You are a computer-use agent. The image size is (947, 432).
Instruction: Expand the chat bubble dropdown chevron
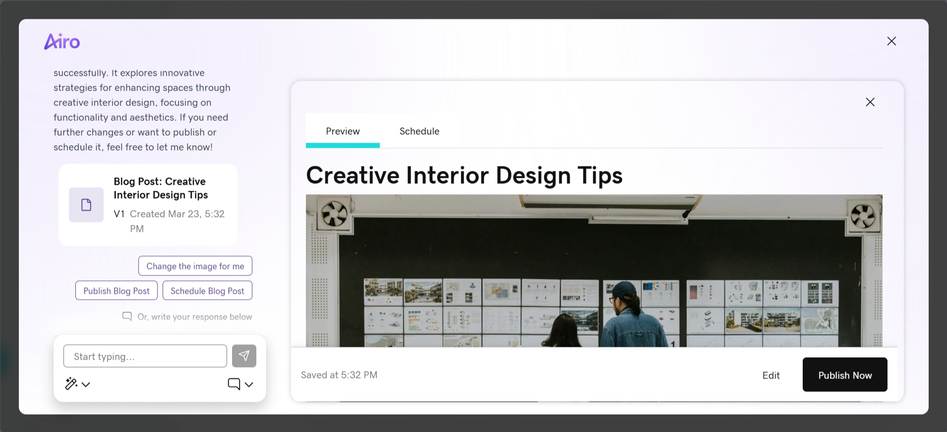[x=249, y=384]
